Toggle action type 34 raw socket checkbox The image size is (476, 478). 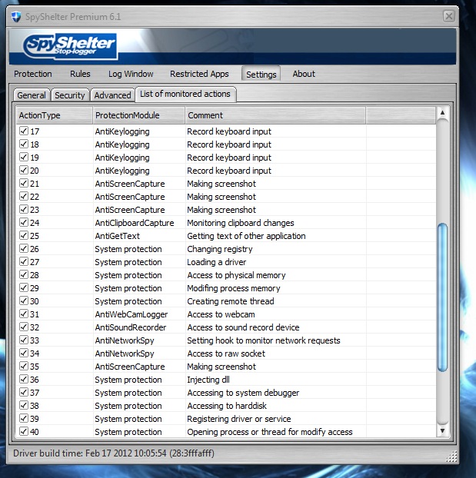pyautogui.click(x=24, y=354)
